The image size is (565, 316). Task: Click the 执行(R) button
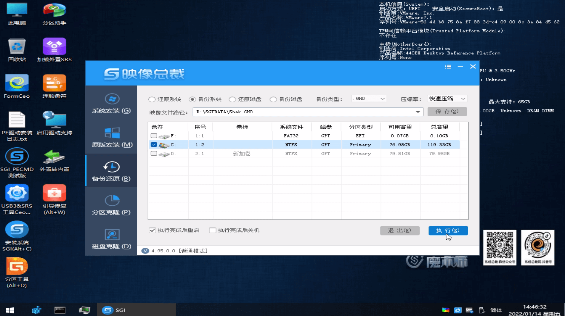click(x=448, y=230)
